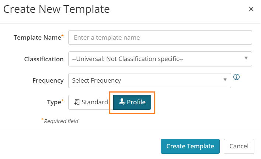Click the Type label's orange asterisk
Viewport: 261px width, 159px height.
62,101
